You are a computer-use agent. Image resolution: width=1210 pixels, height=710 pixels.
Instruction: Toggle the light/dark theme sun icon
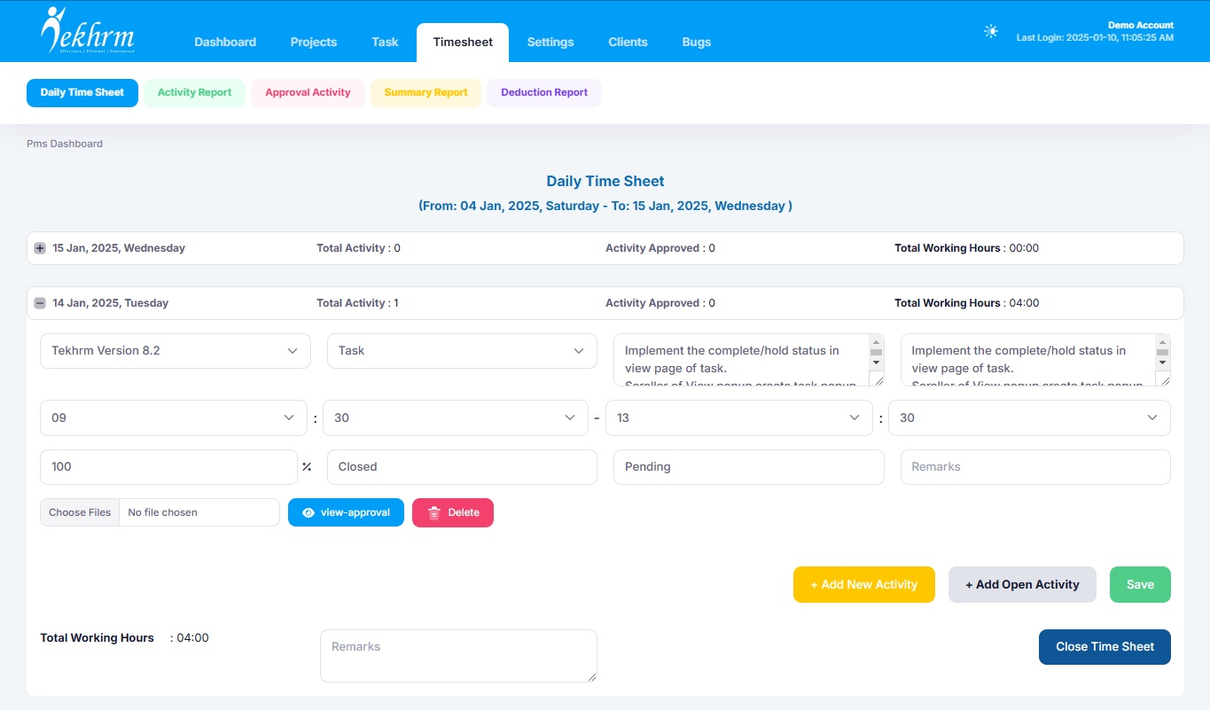[991, 31]
